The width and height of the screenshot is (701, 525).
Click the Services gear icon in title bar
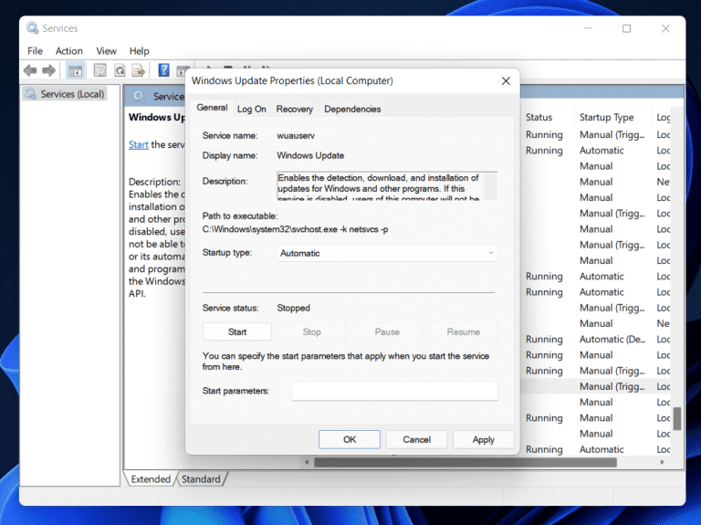click(32, 28)
